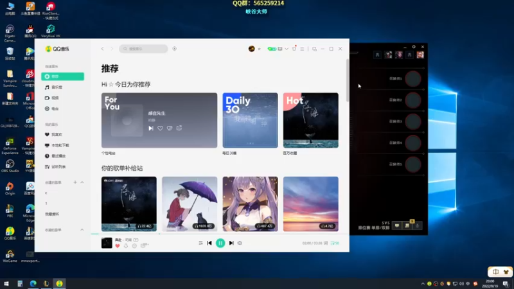Open chat bubble icon in game client
This screenshot has width=514, height=289.
tap(397, 226)
